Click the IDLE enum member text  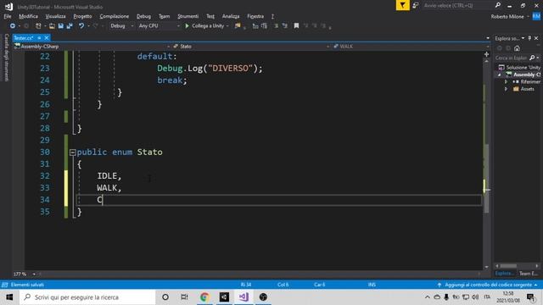107,176
